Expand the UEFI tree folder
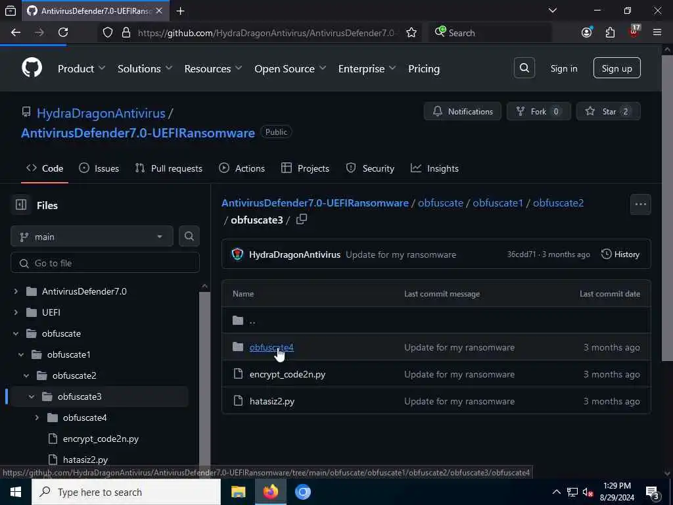The width and height of the screenshot is (673, 505). click(16, 312)
